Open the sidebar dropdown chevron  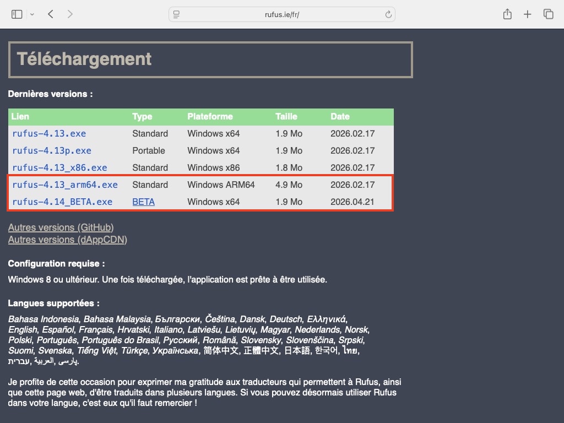(32, 14)
